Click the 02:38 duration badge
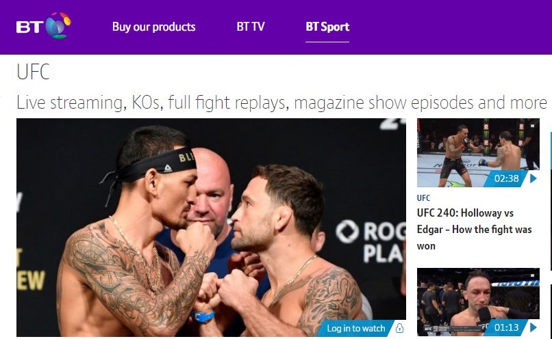Screen dimensions: 552x339 [506, 178]
